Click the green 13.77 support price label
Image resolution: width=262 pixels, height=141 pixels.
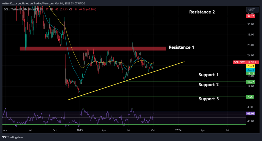[x=250, y=82]
